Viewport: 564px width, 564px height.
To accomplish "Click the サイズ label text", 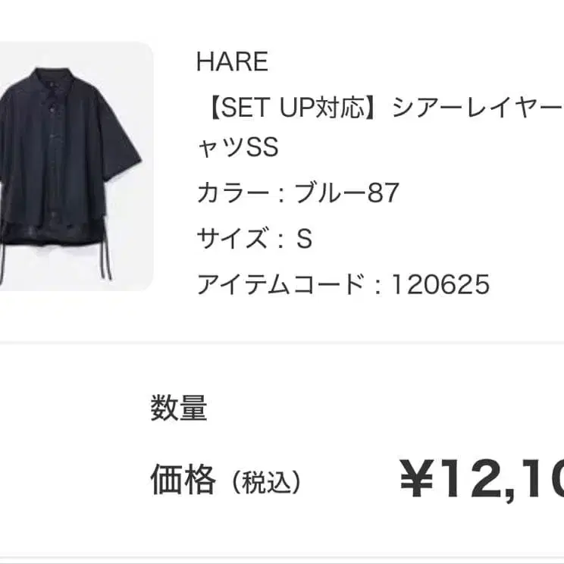I will [x=233, y=238].
